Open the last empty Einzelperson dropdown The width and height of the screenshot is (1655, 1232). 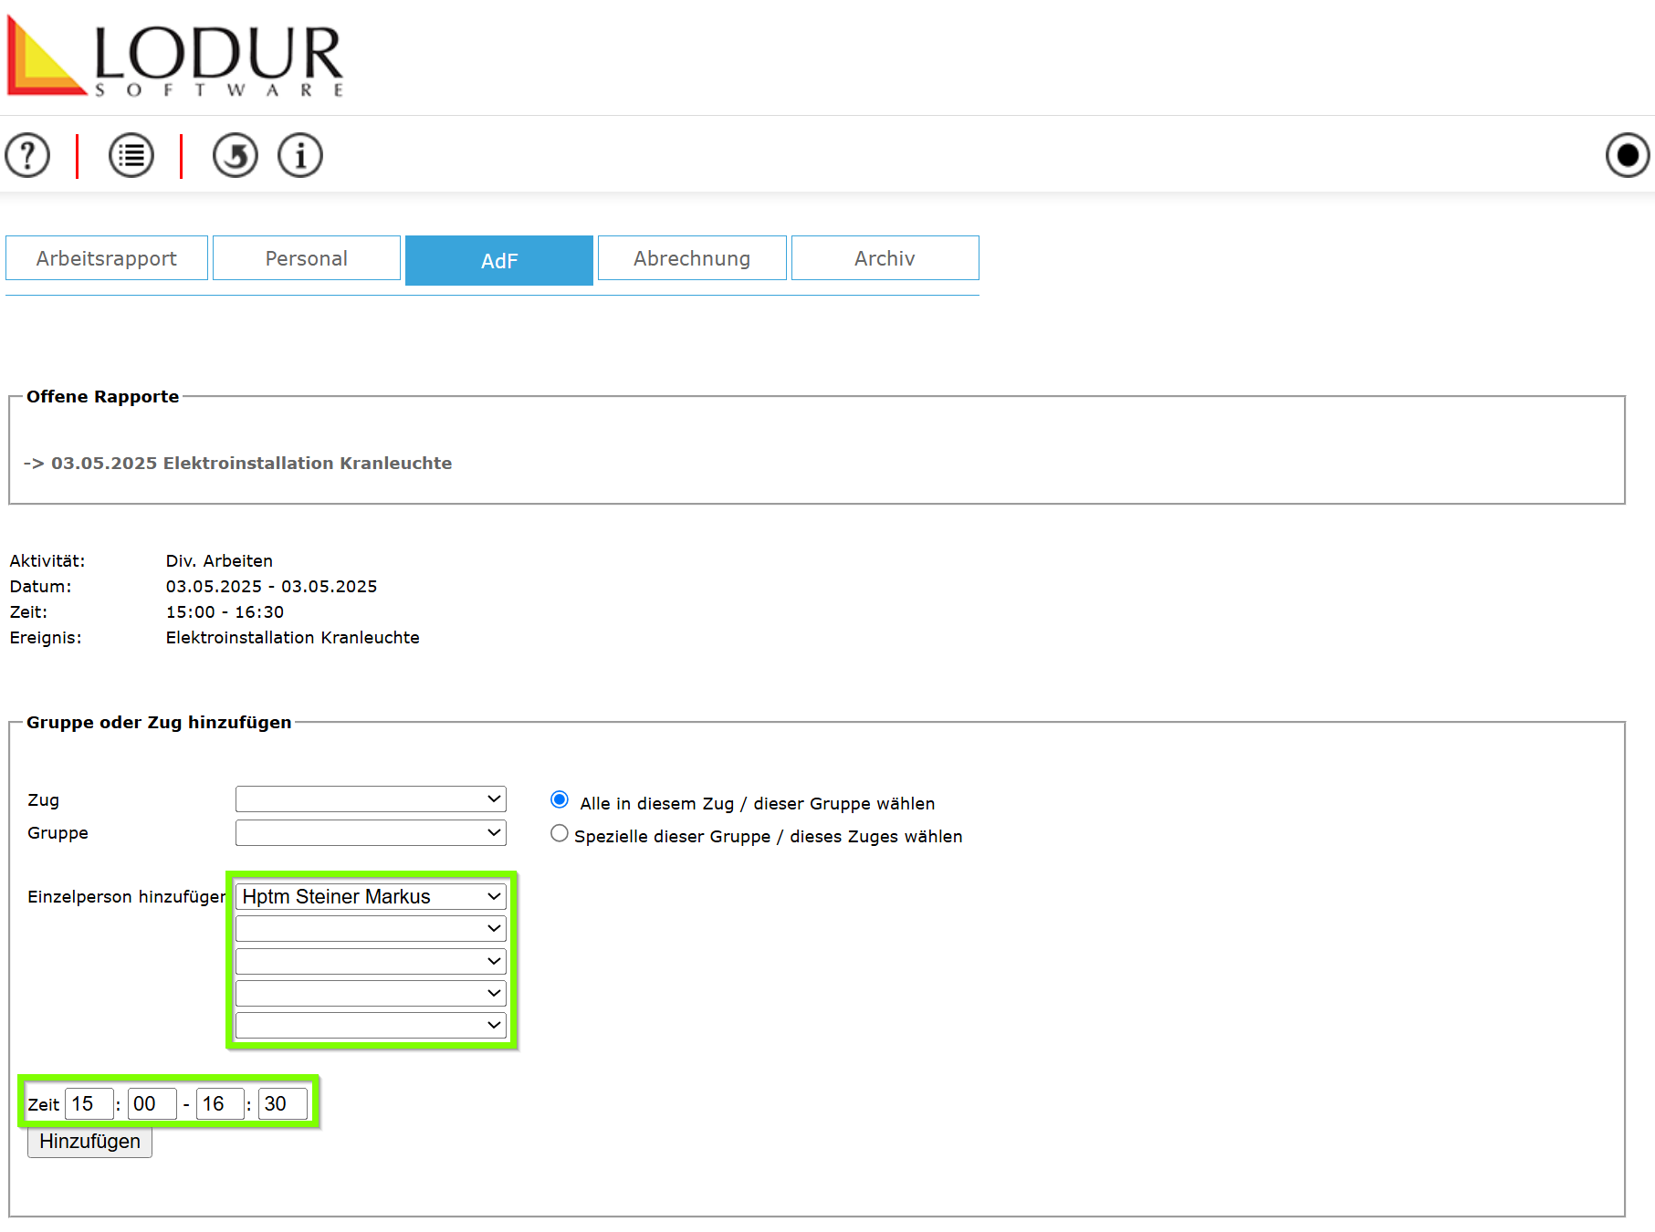tap(371, 1025)
